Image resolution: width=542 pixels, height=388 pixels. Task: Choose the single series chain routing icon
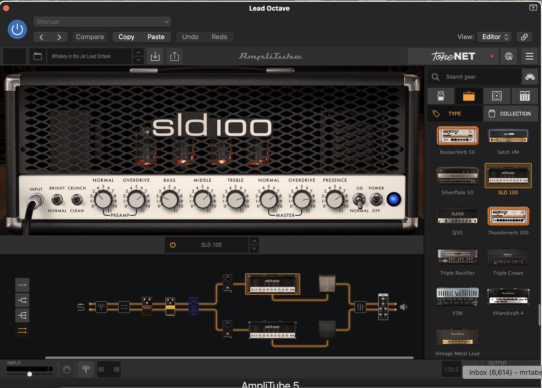[x=22, y=285]
